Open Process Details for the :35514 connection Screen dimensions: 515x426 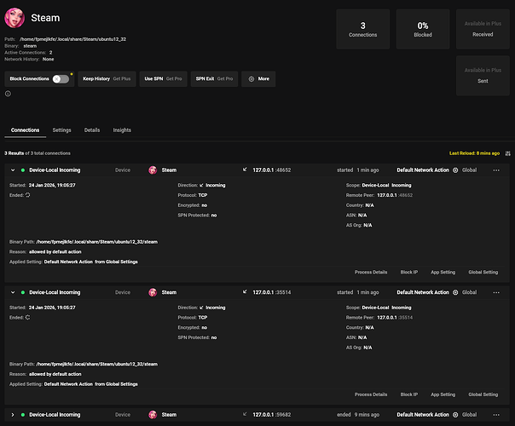click(x=371, y=394)
